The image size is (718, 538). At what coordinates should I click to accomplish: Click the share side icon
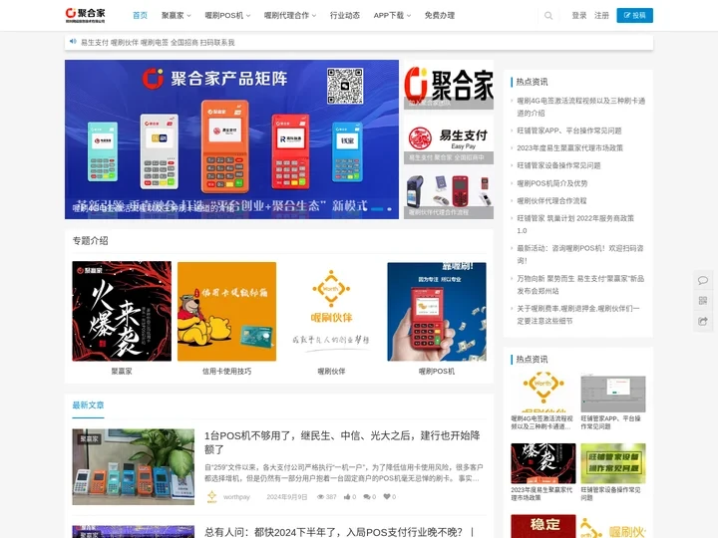click(x=703, y=321)
